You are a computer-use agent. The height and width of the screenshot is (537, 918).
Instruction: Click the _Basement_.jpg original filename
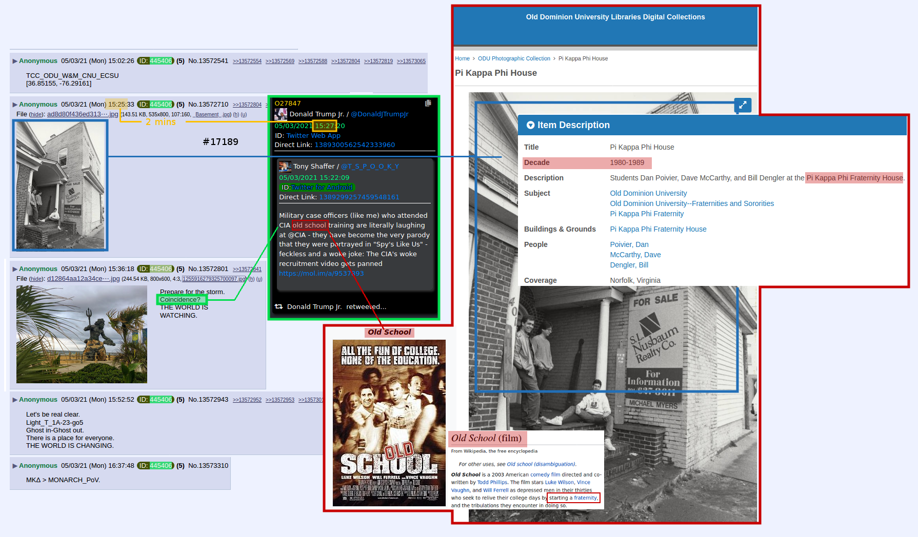(x=212, y=115)
